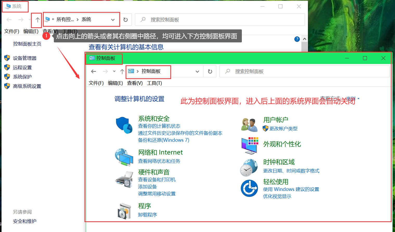Click back arrow in Control Panel window
Screen dimensions: 395x232
click(x=94, y=72)
